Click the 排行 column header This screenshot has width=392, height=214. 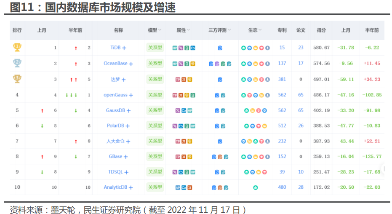17,30
